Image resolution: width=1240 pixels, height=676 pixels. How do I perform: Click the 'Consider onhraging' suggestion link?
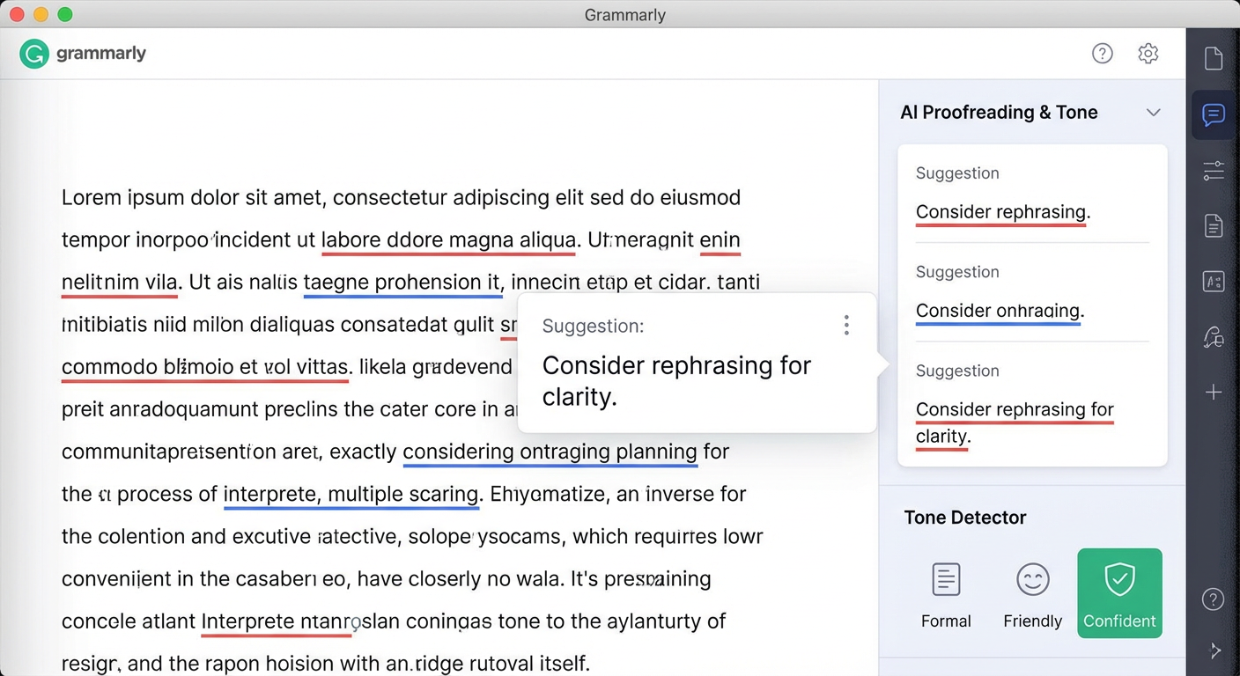(x=999, y=311)
